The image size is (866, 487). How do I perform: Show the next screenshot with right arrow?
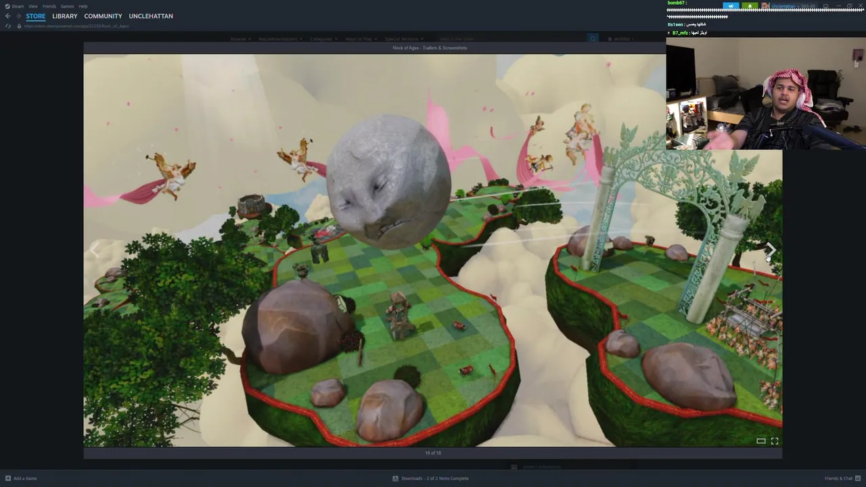coord(771,250)
